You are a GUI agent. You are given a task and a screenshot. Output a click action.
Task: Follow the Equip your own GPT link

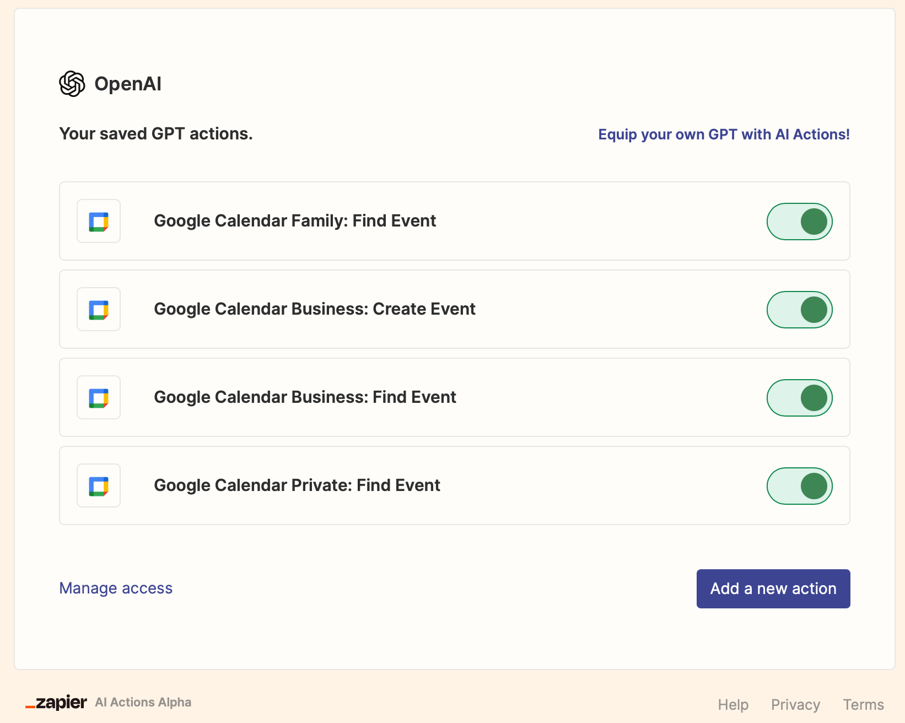pyautogui.click(x=724, y=134)
